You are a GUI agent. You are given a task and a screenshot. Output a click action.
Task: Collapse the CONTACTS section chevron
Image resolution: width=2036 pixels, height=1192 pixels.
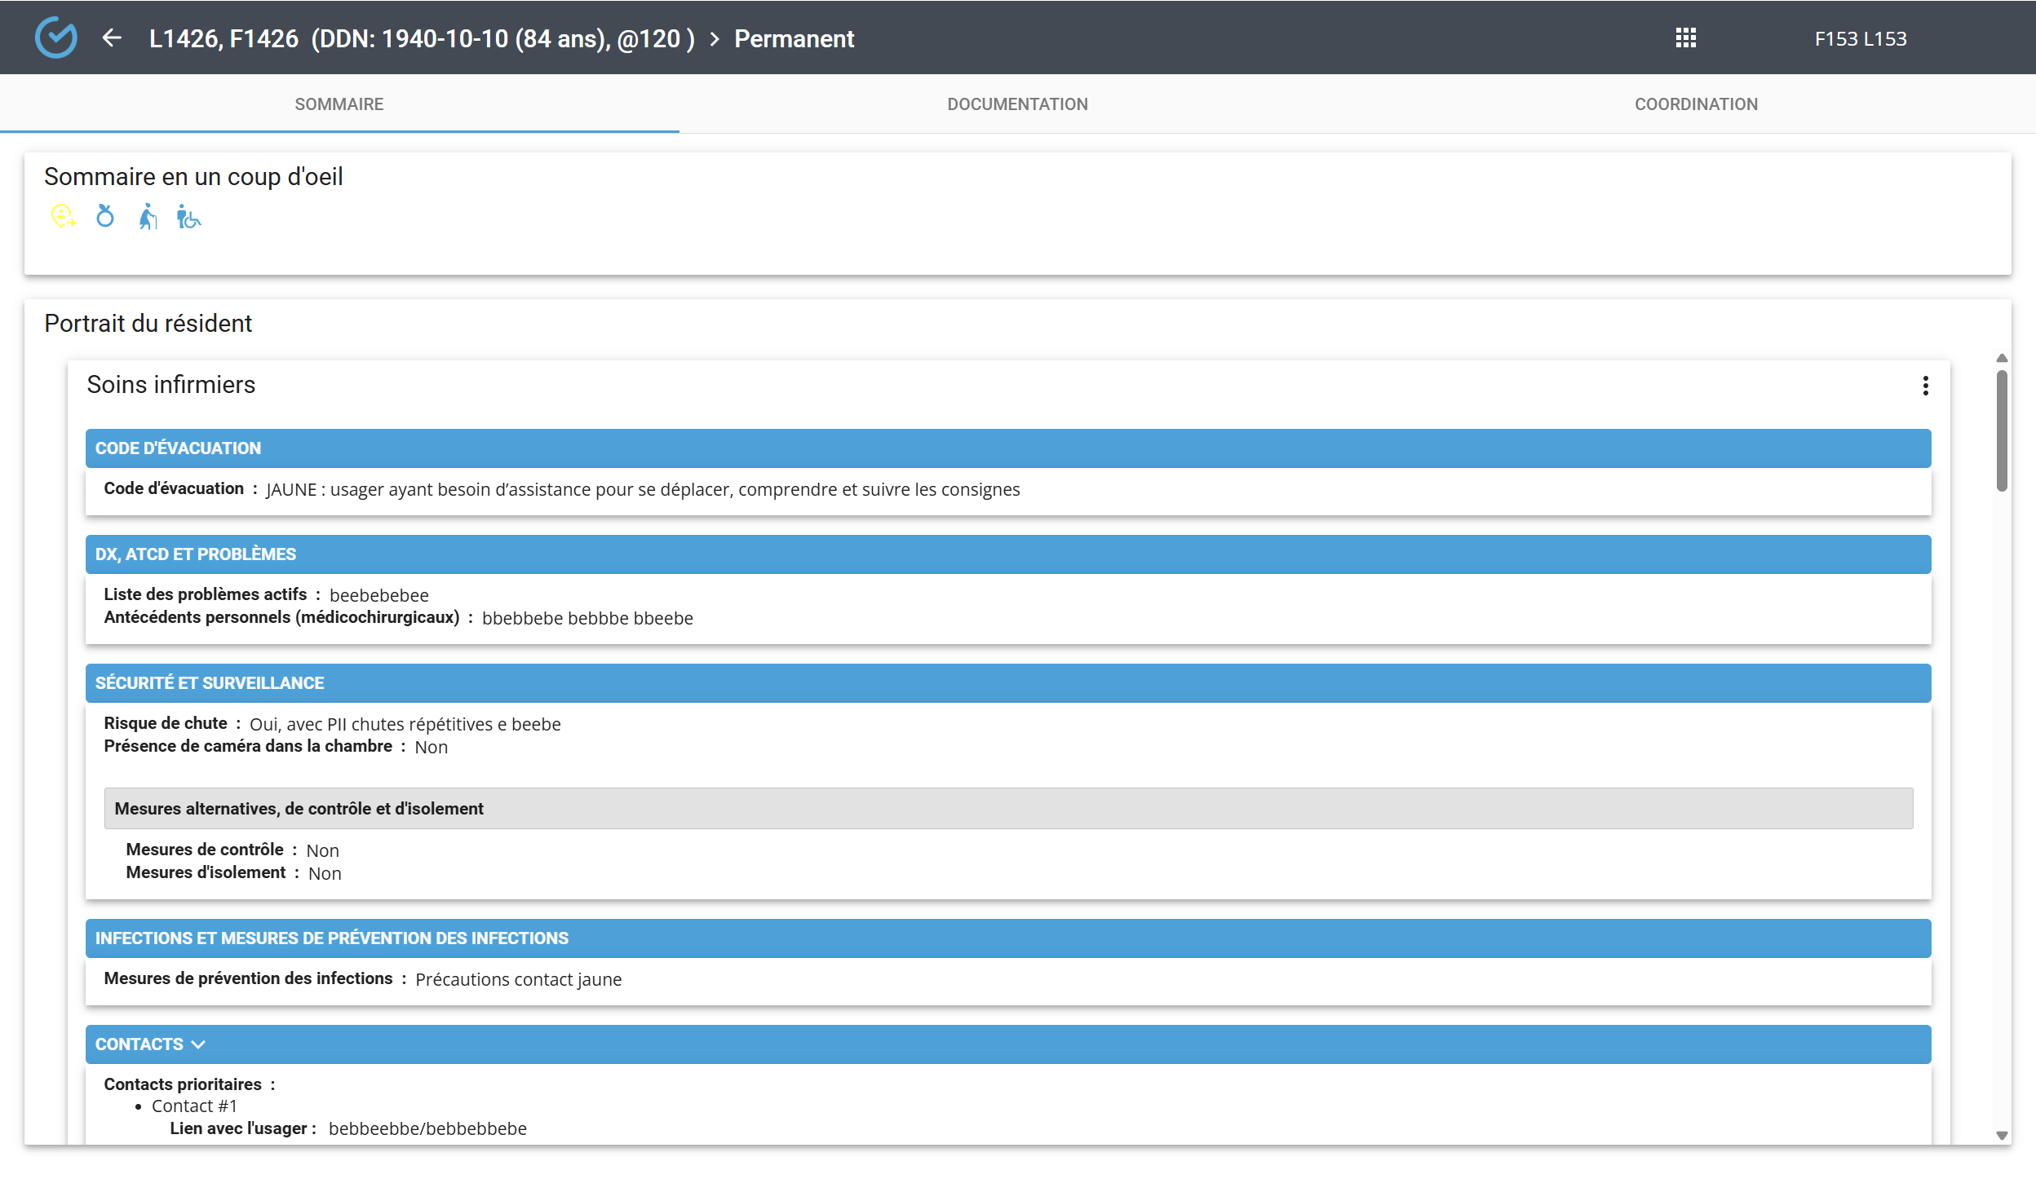pos(198,1044)
